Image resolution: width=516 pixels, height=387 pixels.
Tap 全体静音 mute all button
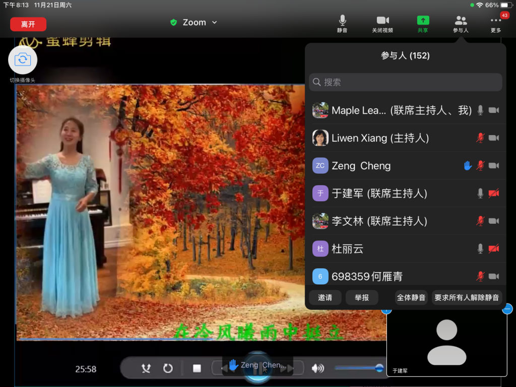tap(411, 297)
